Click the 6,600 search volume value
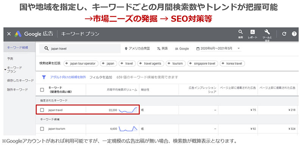Image resolution: width=303 pixels, height=145 pixels. [114, 129]
